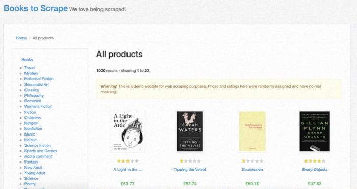
Task: Click A Light in the Attic star rating
Action: click(x=127, y=161)
